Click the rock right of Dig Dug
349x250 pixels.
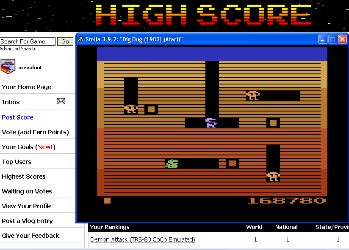(x=273, y=123)
